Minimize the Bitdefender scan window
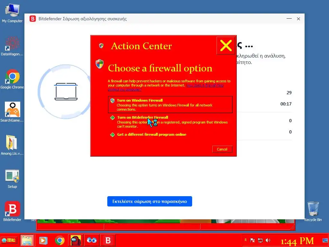 [289, 19]
